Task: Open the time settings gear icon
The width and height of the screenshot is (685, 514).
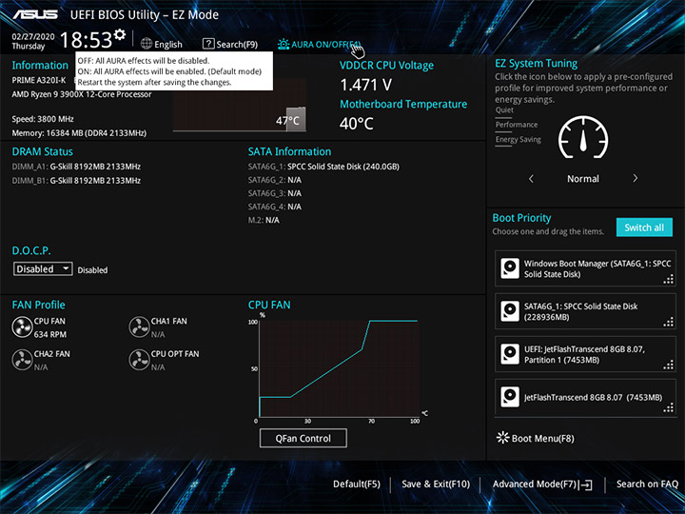Action: [x=120, y=34]
